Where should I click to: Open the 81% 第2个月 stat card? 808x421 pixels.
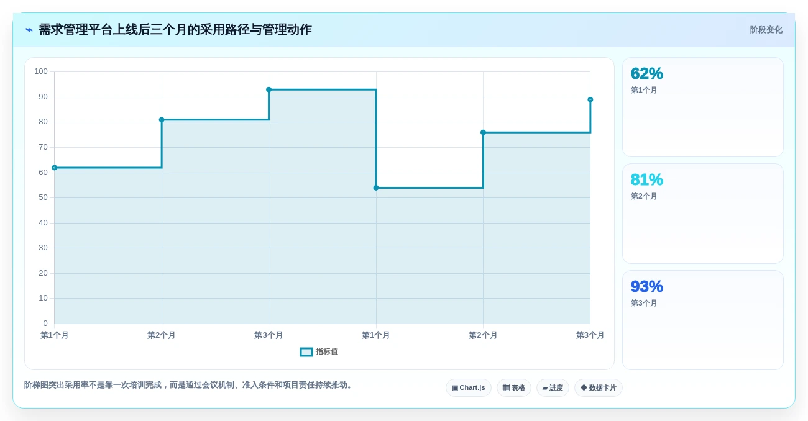click(703, 214)
